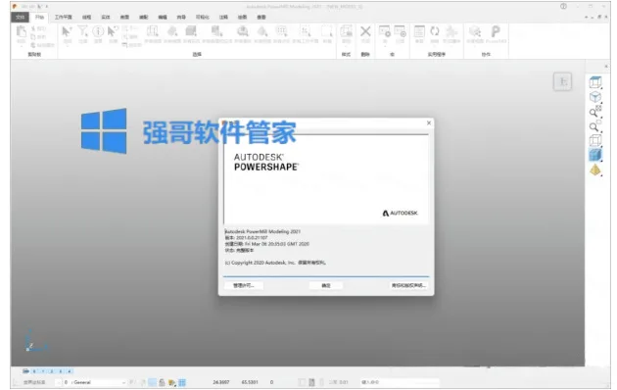
Task: Click the copy icon below cut
Action: (x=33, y=36)
